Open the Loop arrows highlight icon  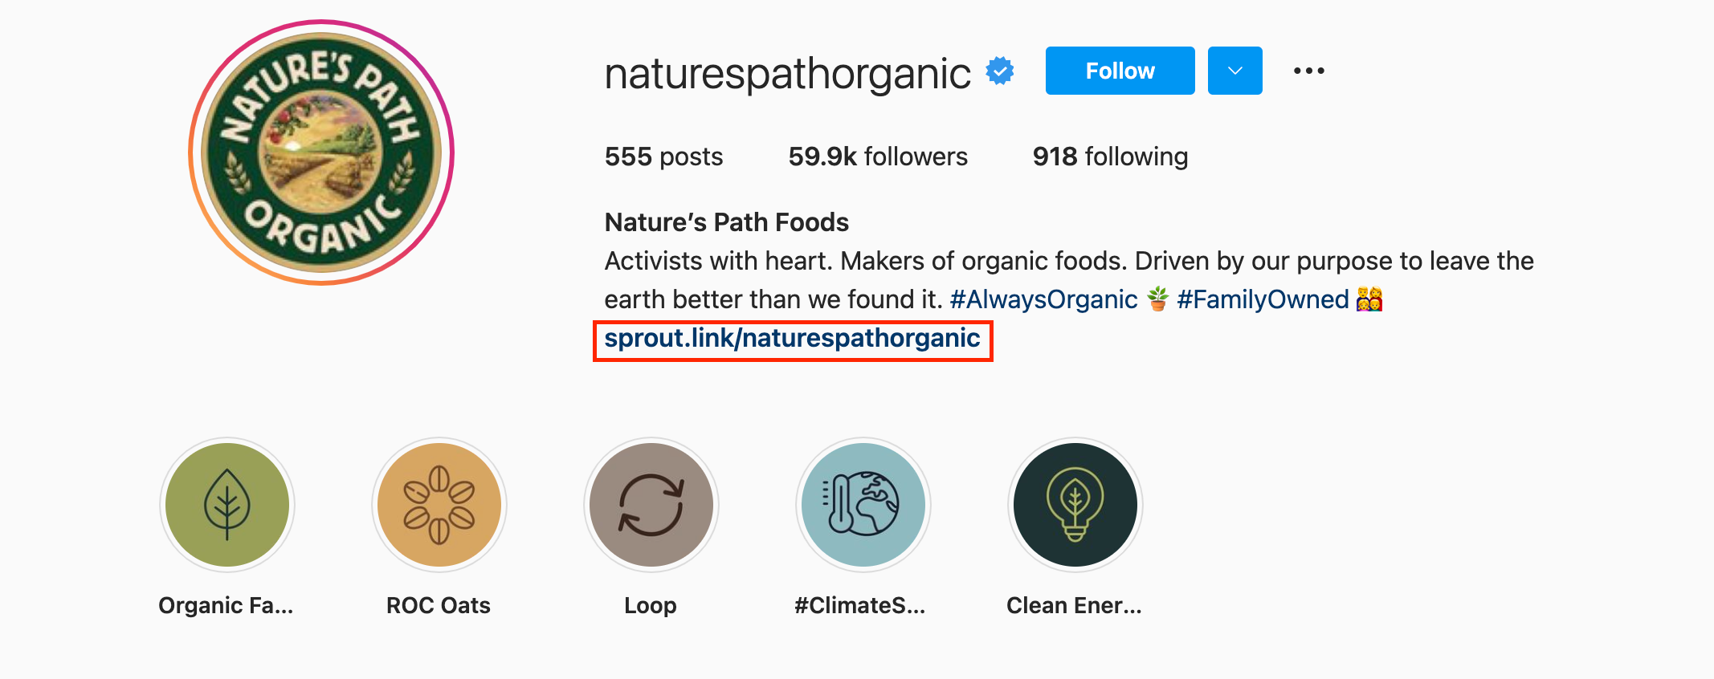[651, 505]
